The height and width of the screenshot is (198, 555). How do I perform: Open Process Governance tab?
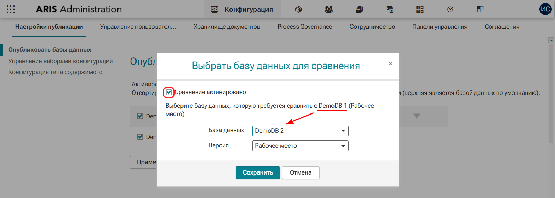point(305,27)
